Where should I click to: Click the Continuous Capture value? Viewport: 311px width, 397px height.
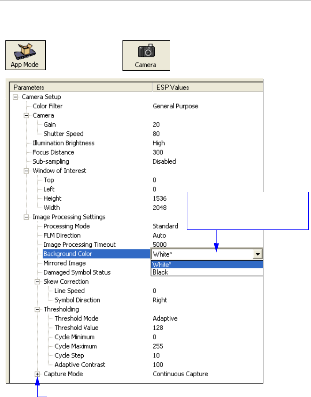(x=180, y=374)
